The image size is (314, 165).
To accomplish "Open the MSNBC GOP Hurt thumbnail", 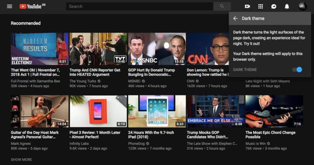I will (157, 49).
